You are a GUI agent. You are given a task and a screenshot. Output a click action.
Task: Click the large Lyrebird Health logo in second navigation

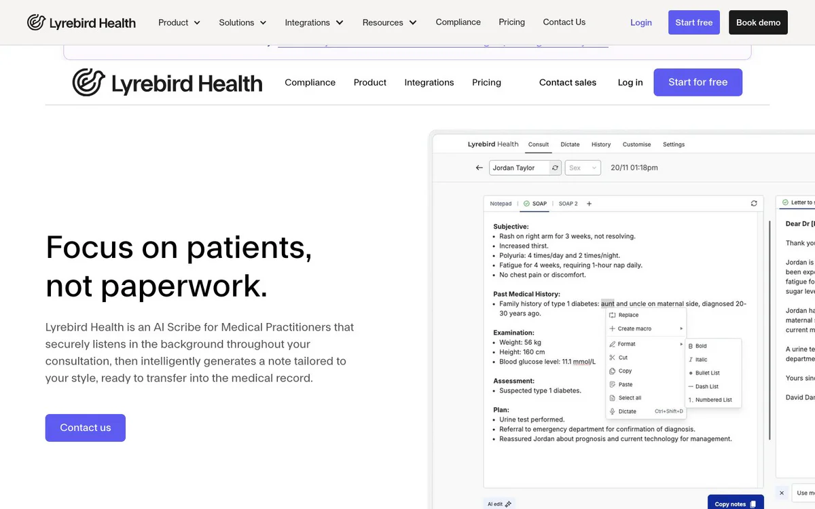coord(167,83)
